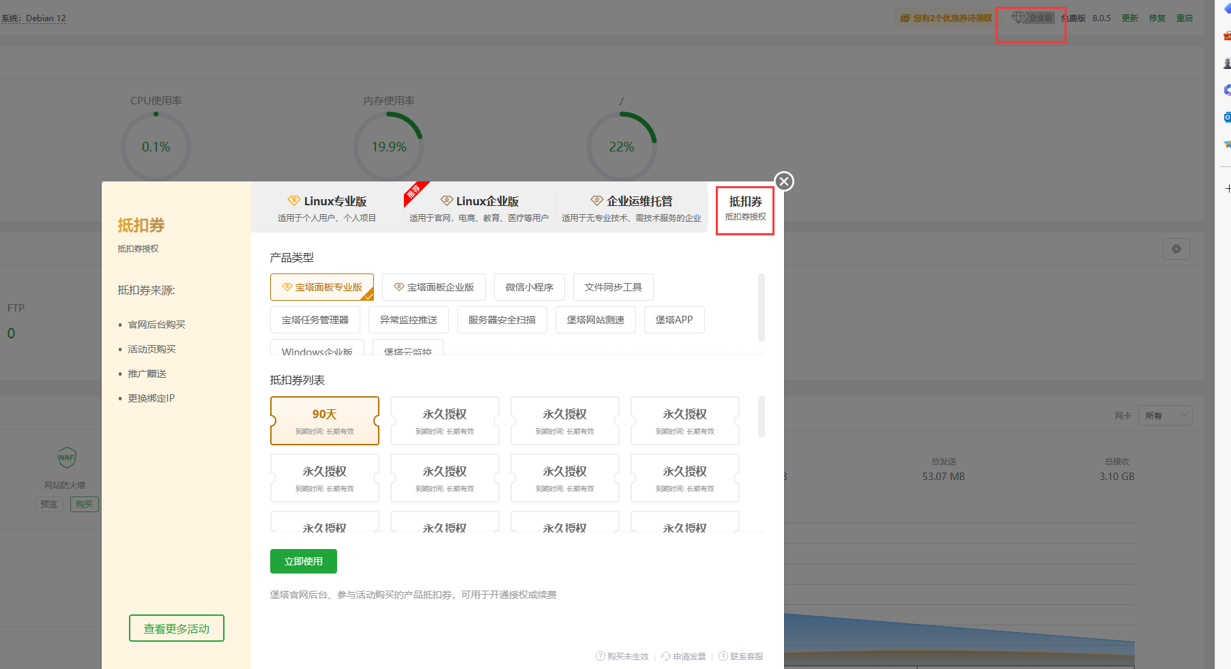Image resolution: width=1231 pixels, height=669 pixels.
Task: Click the CPU使用率 gauge showing 0.1%
Action: point(156,147)
